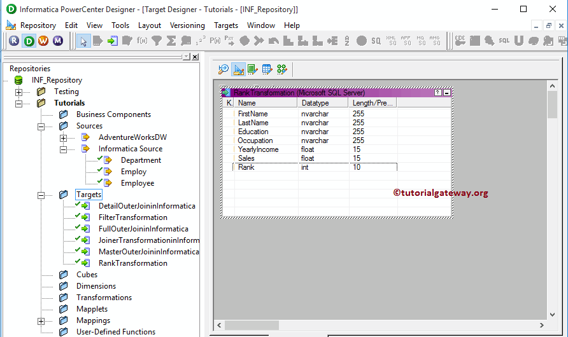Collapse the Targets node
This screenshot has width=568, height=337.
(41, 196)
